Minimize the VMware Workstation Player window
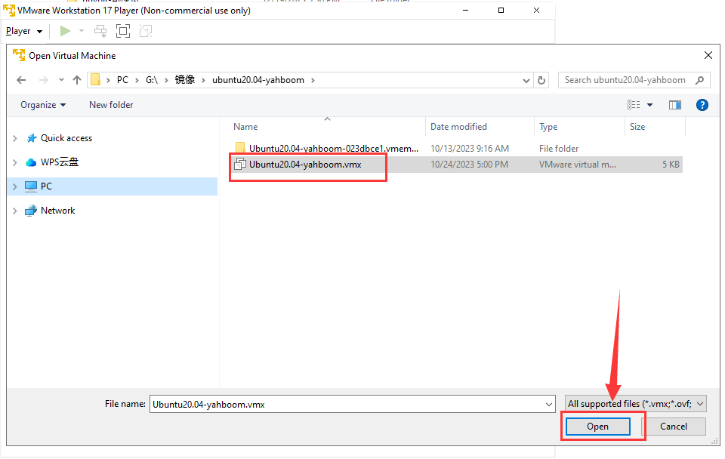Image resolution: width=725 pixels, height=459 pixels. pyautogui.click(x=466, y=10)
